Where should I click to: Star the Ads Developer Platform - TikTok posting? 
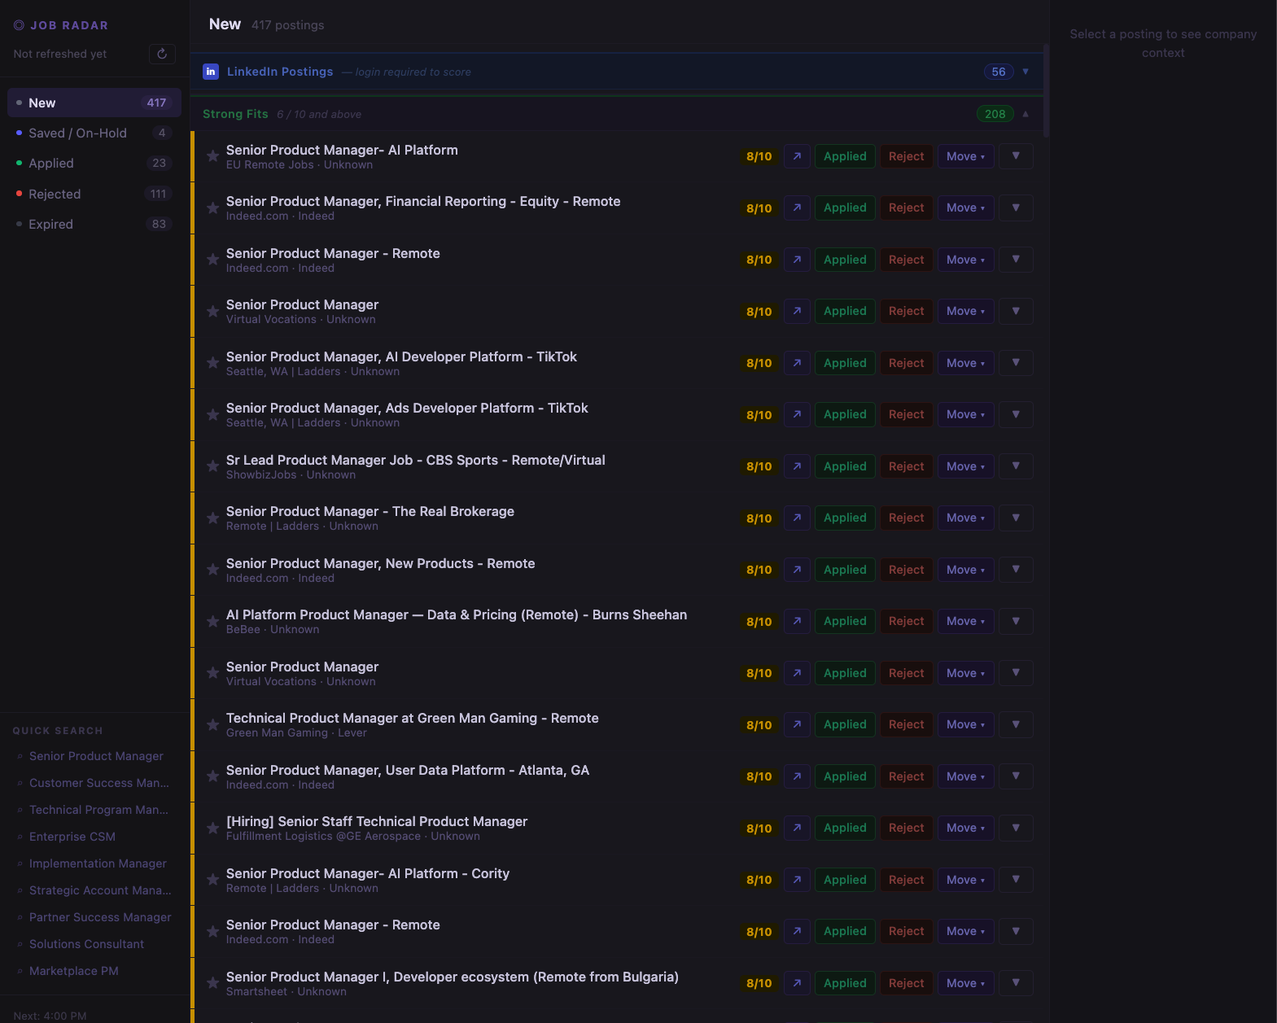212,414
